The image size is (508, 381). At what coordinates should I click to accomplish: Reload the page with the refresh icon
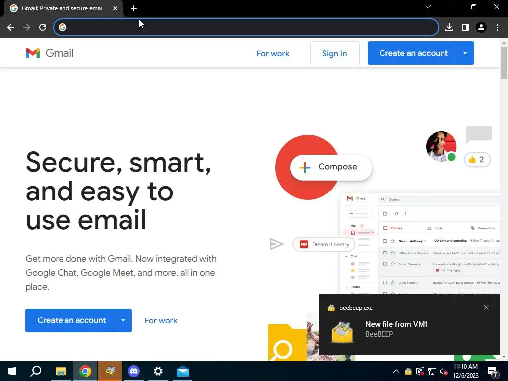click(43, 27)
